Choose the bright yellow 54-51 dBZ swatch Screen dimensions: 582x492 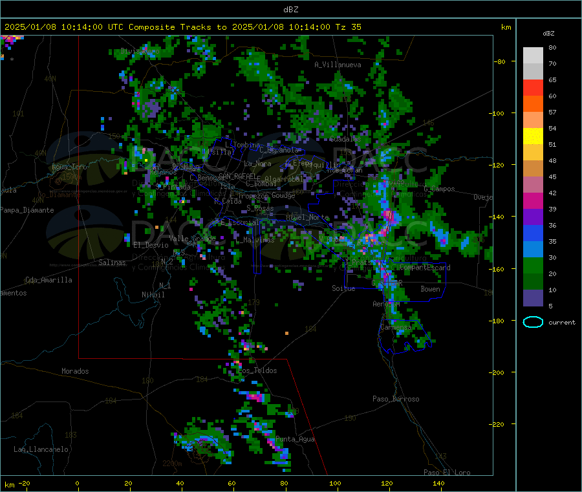click(533, 136)
